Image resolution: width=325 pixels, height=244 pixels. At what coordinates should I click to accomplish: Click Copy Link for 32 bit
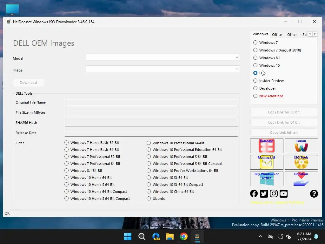tap(283, 112)
